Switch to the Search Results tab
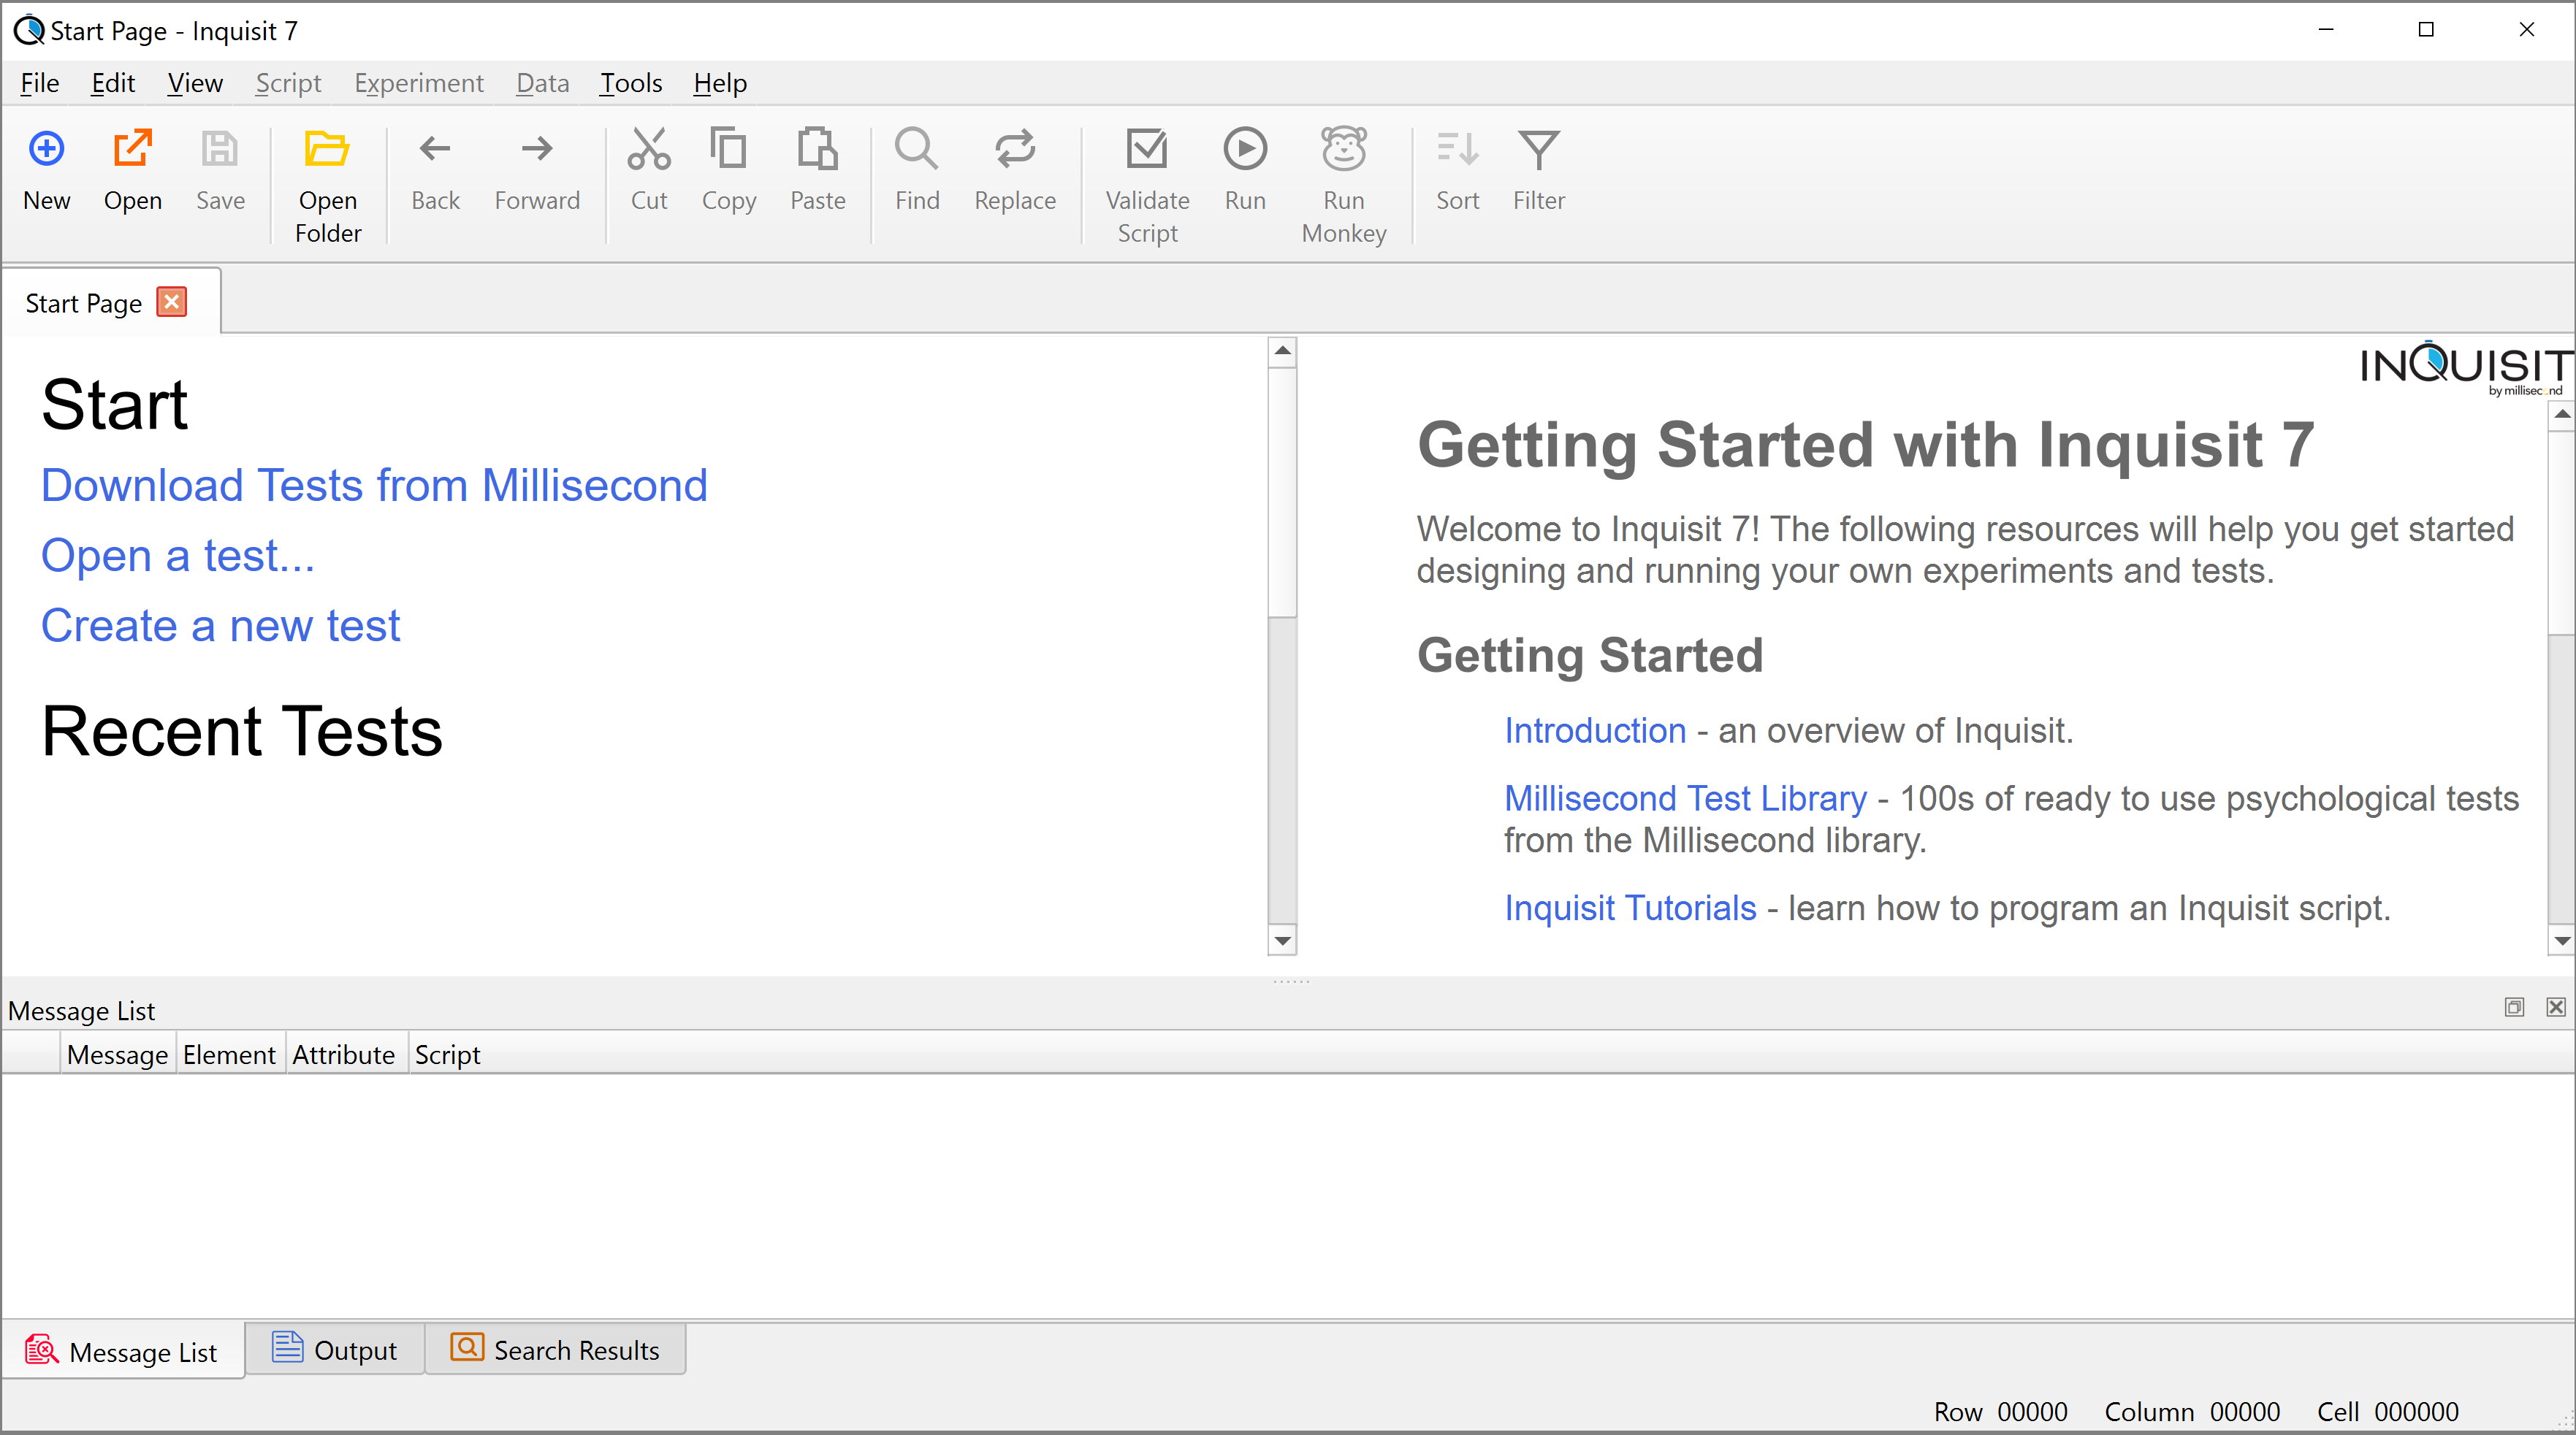 [x=555, y=1350]
